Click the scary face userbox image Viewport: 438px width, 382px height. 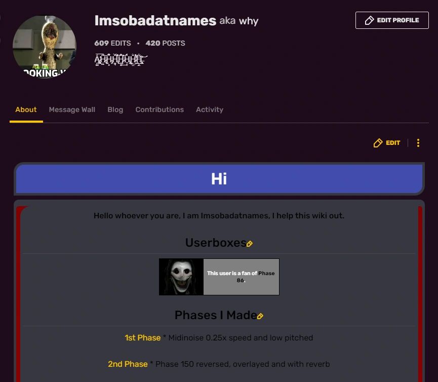(x=181, y=277)
